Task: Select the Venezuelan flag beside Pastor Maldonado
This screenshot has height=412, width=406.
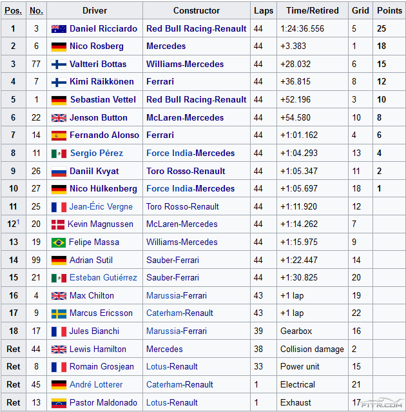Action: [x=59, y=403]
